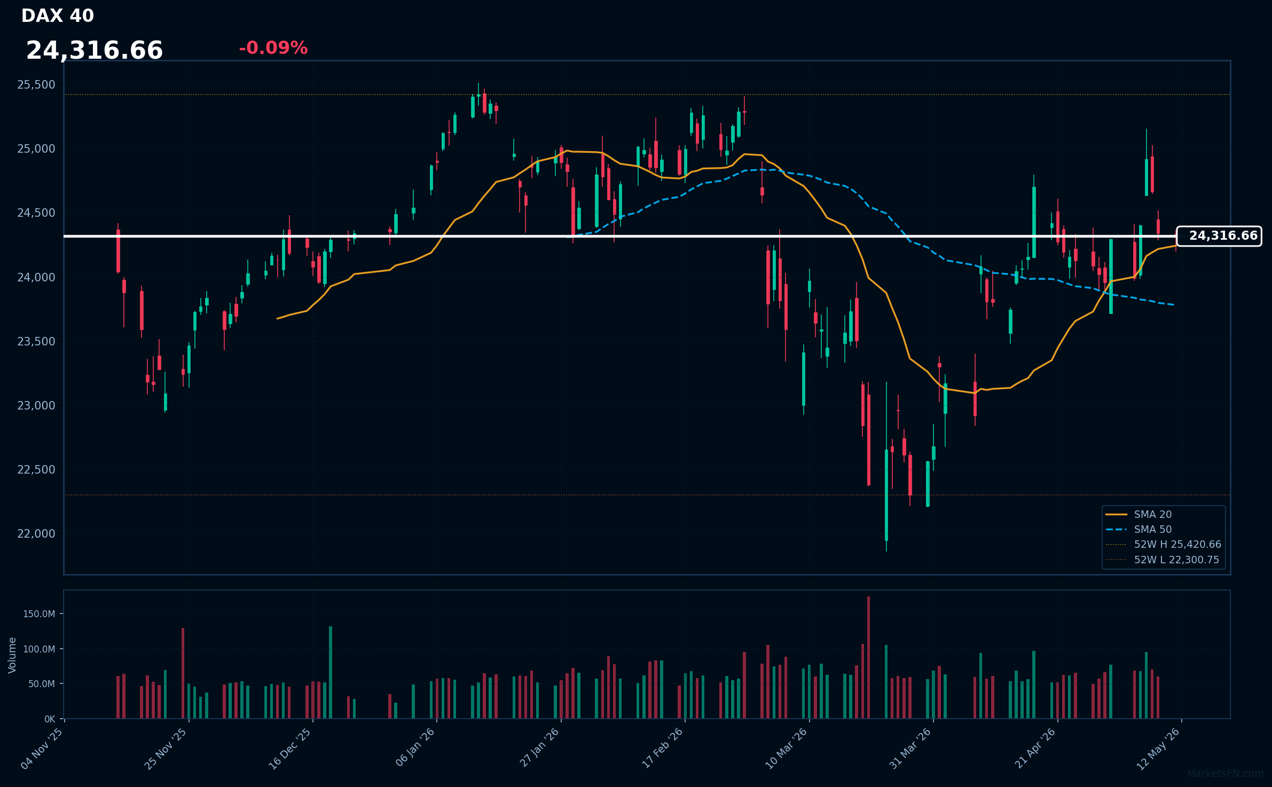Image resolution: width=1272 pixels, height=787 pixels.
Task: Click the -0.09% change value
Action: click(x=273, y=48)
